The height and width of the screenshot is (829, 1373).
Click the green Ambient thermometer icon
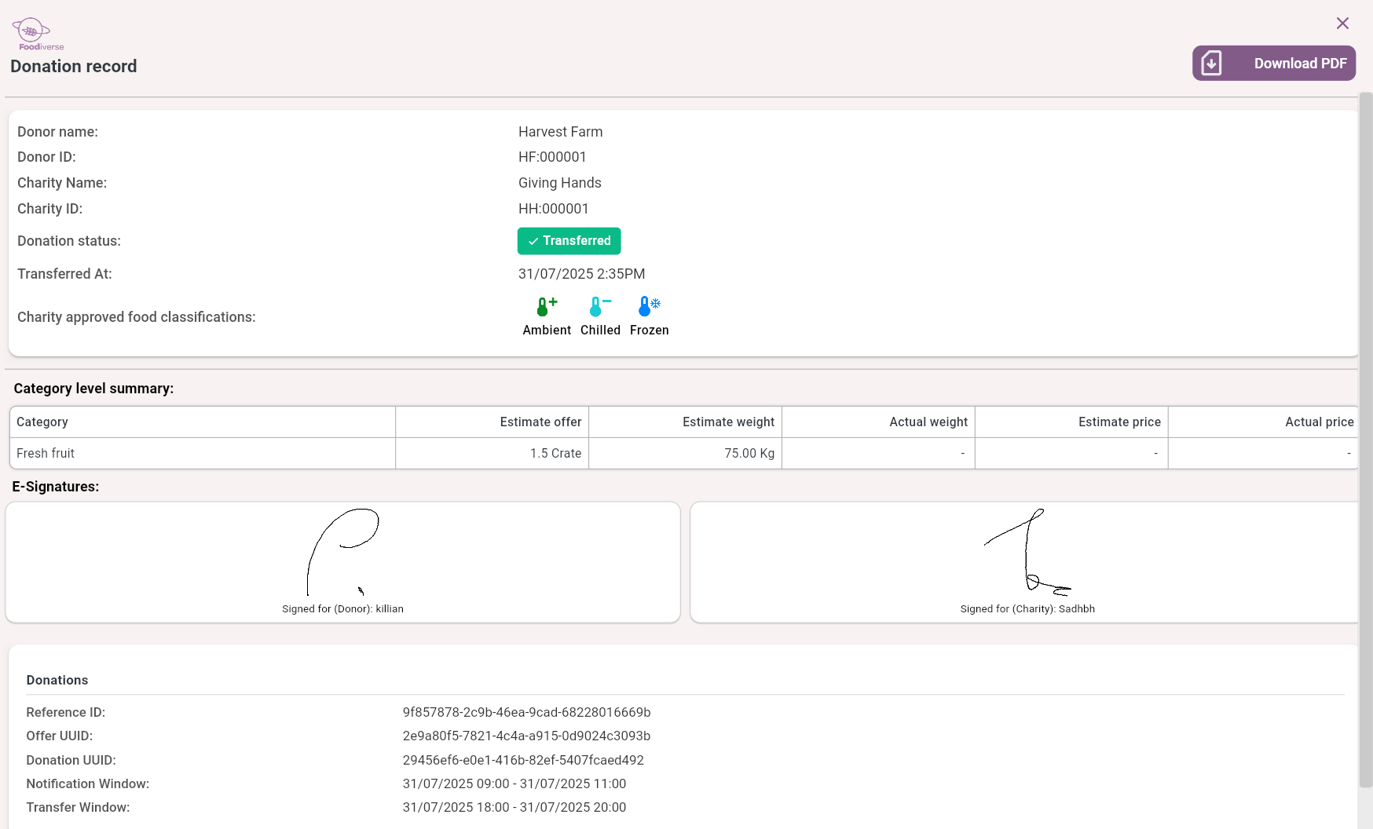546,306
